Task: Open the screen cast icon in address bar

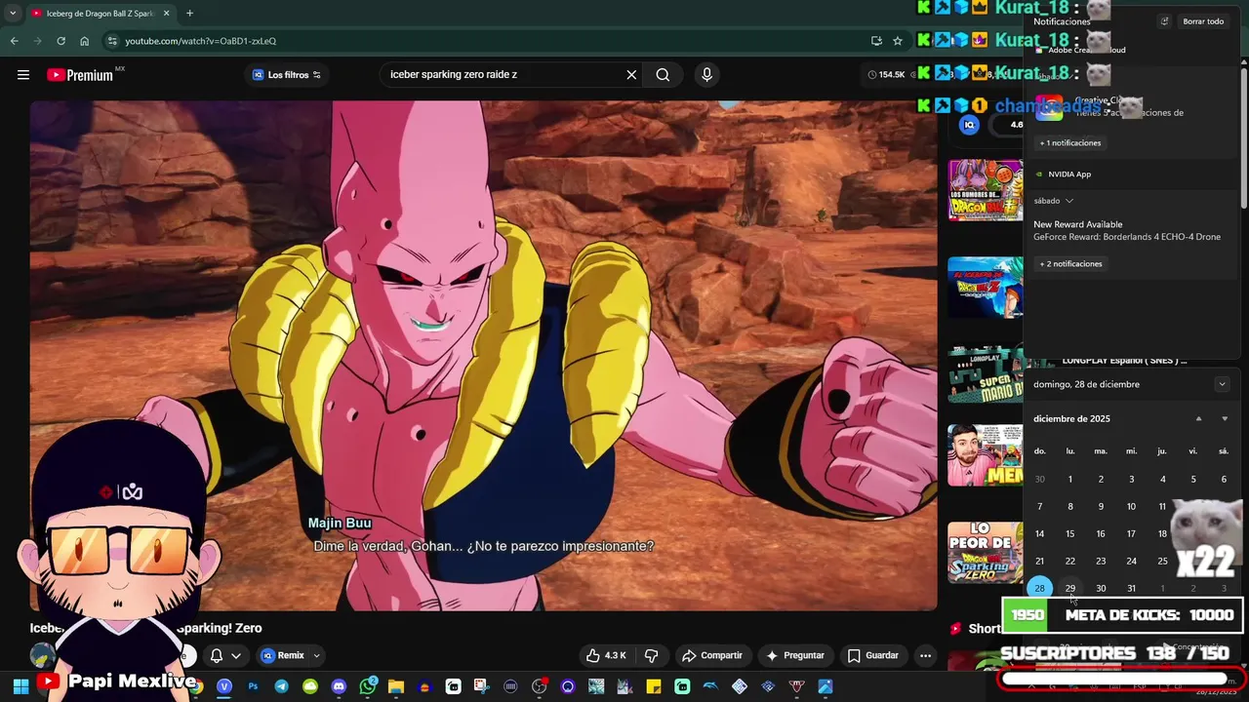Action: pos(876,41)
